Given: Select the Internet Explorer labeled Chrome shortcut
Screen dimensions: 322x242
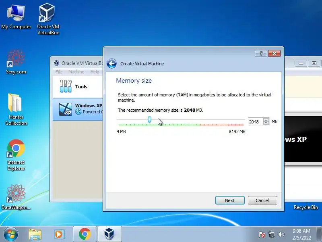Looking at the screenshot, I should pyautogui.click(x=16, y=155).
